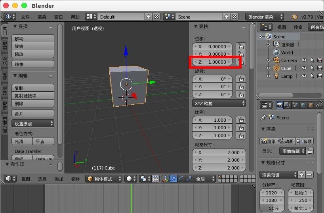Delete the Default screen layout
Viewport: 324px width, 213px height.
[x=156, y=17]
